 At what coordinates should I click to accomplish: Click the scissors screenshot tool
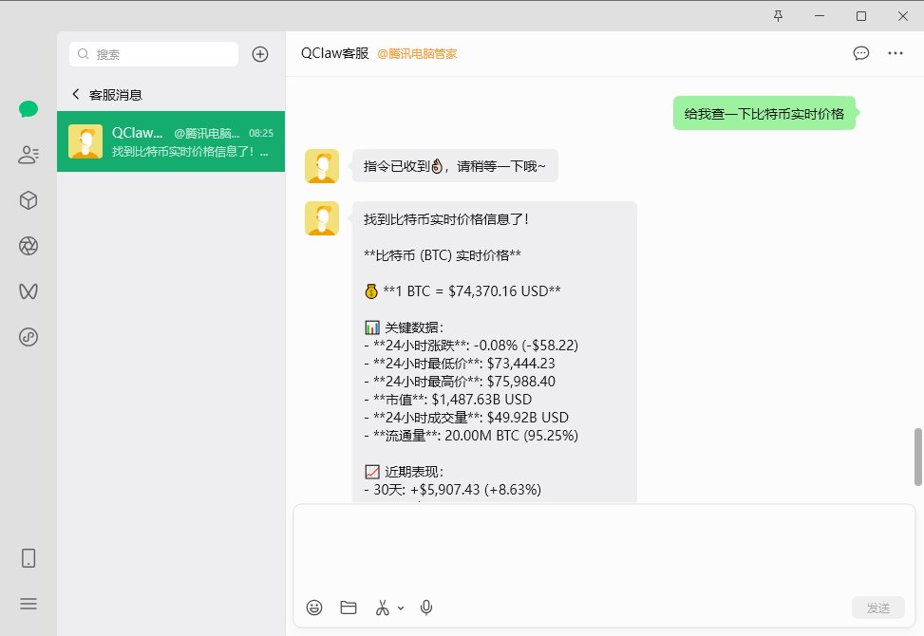point(383,608)
